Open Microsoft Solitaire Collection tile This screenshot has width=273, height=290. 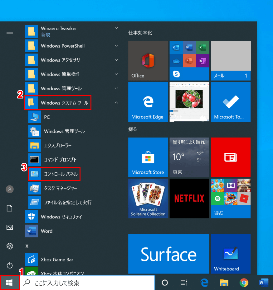pyautogui.click(x=148, y=199)
